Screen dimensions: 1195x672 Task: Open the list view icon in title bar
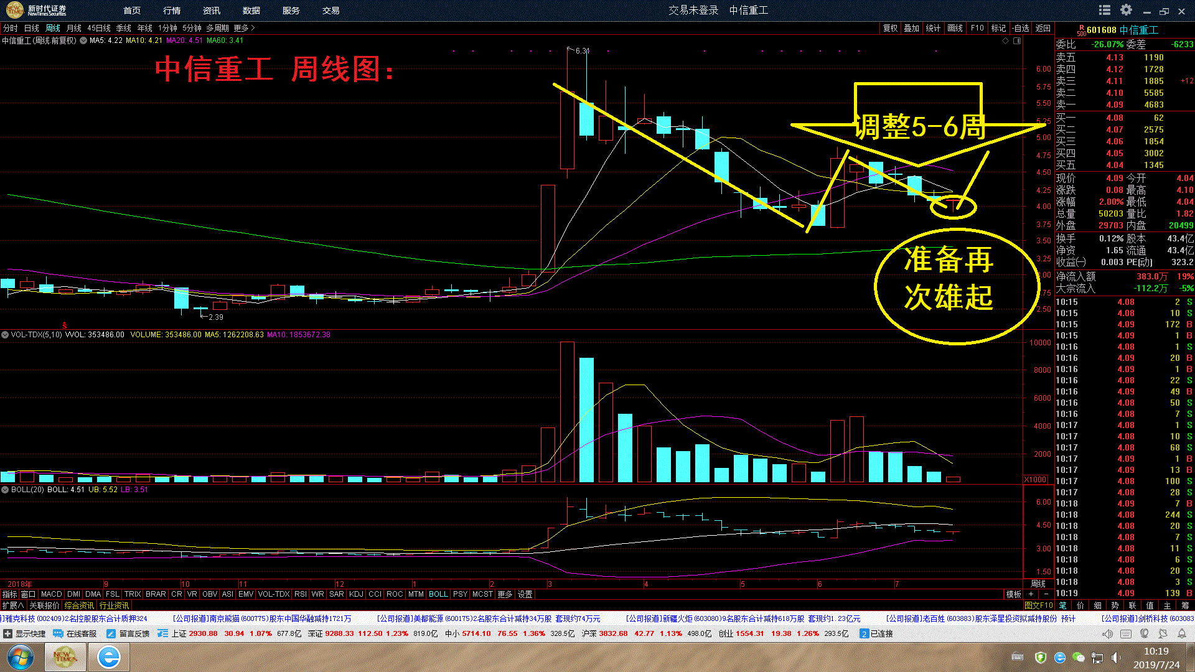pos(1105,10)
